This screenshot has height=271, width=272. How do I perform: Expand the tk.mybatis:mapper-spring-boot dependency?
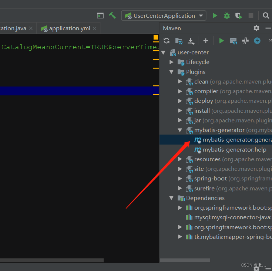coord(180,237)
